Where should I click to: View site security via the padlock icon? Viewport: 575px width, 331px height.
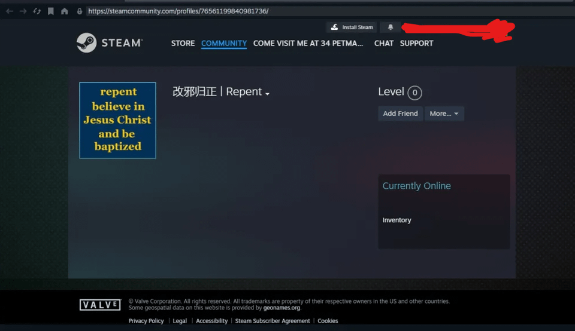pos(80,11)
